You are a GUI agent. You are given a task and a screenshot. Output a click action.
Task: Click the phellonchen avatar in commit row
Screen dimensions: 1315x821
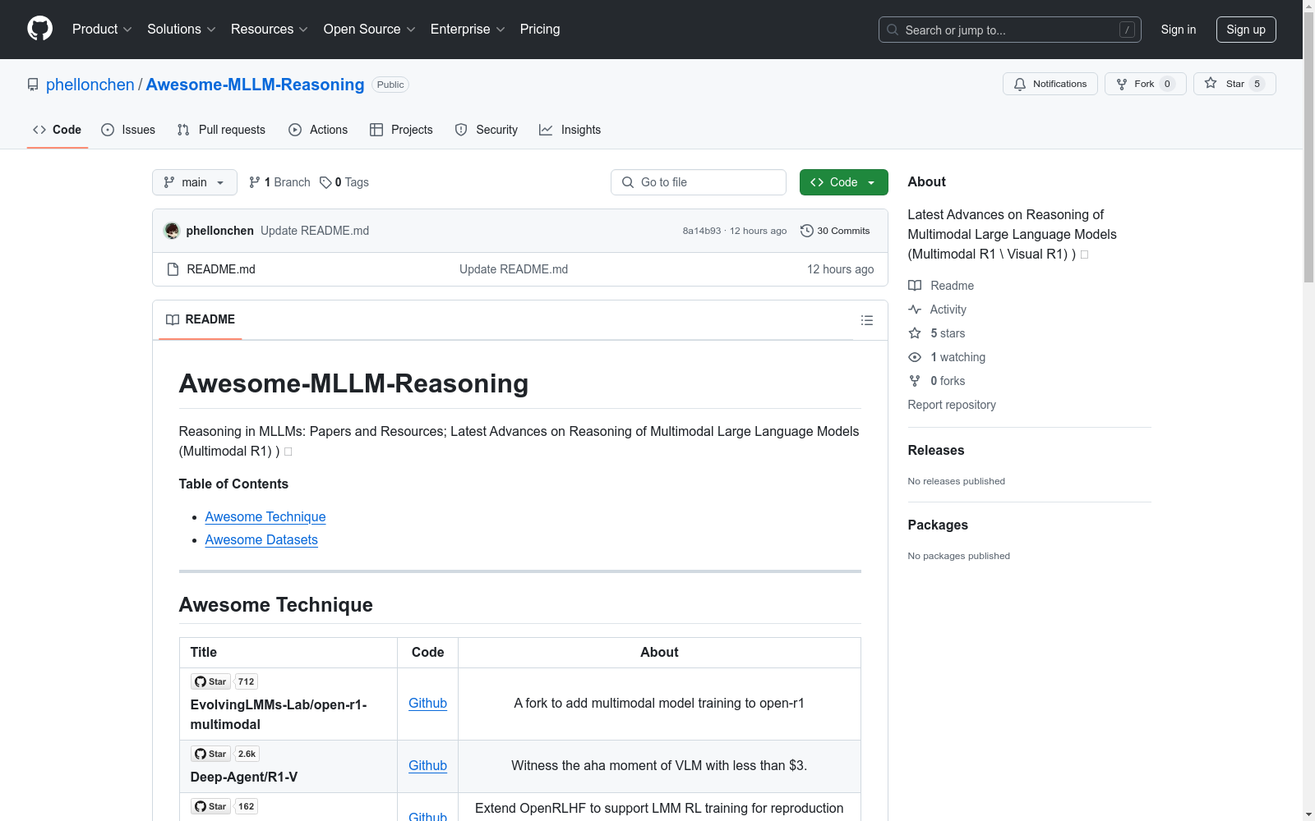coord(172,231)
